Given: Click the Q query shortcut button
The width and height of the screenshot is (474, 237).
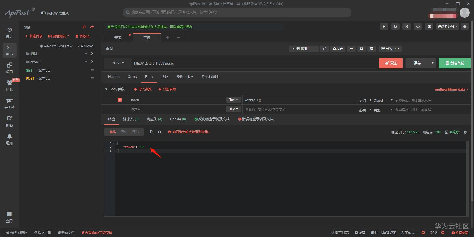Looking at the screenshot, I should tap(395, 27).
